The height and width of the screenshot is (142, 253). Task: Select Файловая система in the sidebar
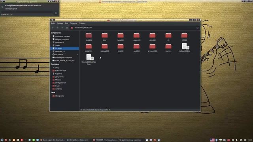[x=64, y=36]
